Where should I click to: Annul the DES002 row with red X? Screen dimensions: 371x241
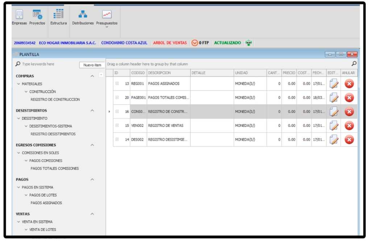349,139
